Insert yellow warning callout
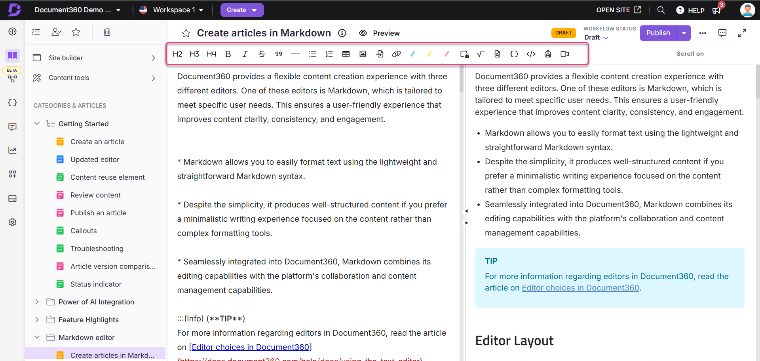Screen dimensions: 760x361 429,54
